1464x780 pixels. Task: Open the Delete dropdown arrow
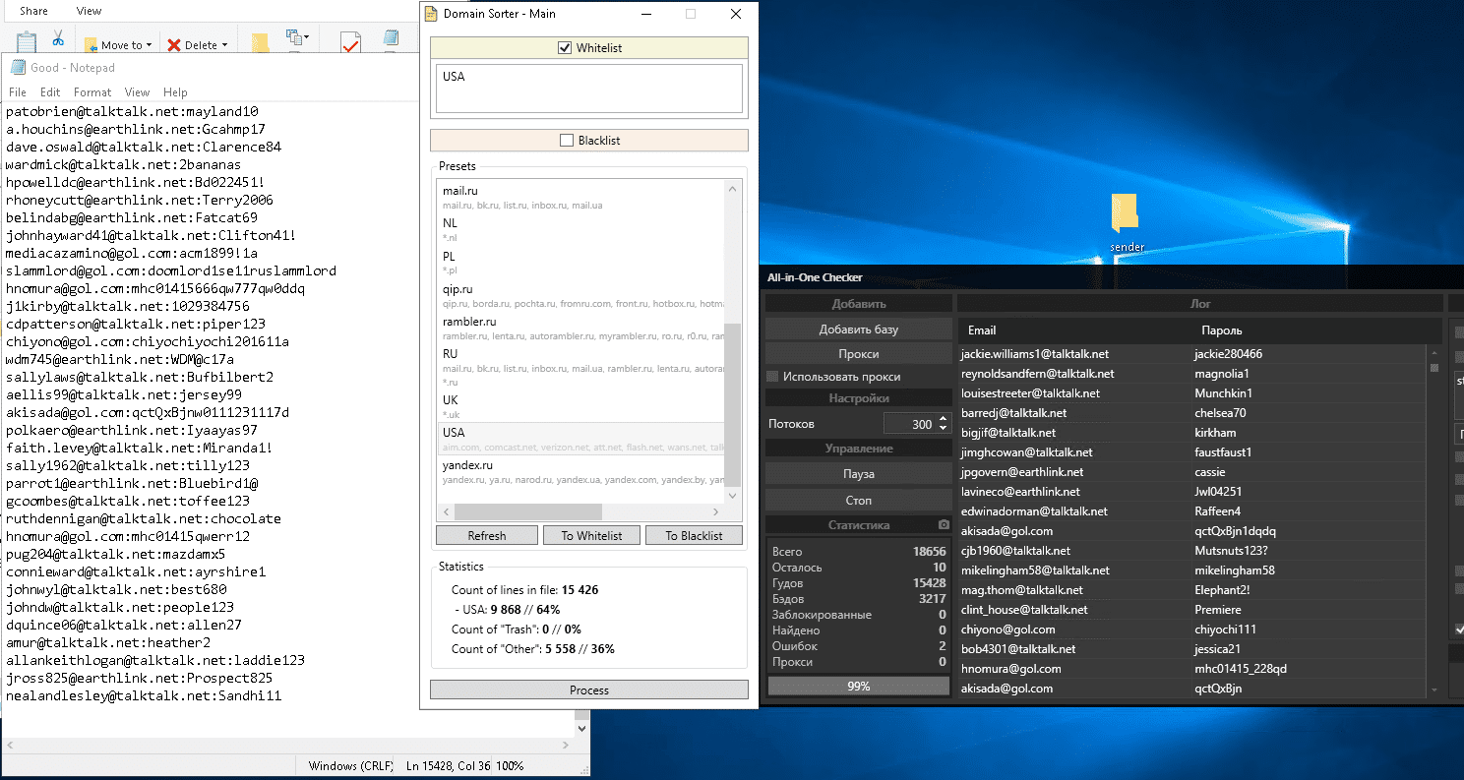[224, 45]
